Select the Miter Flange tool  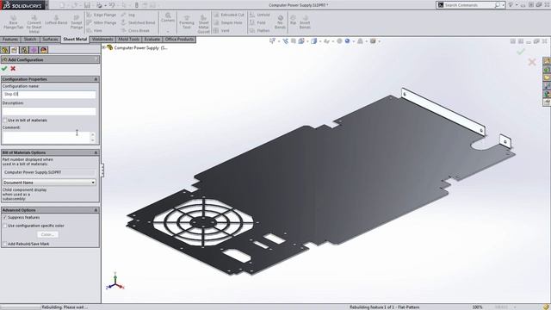102,22
